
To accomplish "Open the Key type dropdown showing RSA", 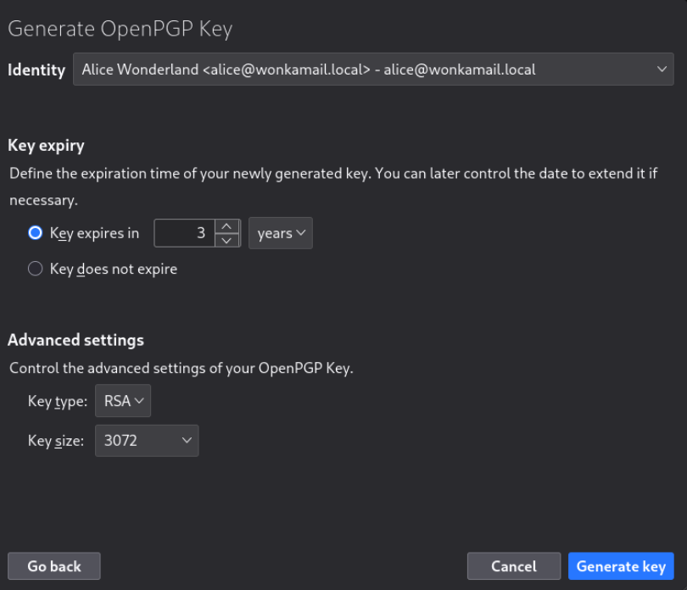I will click(123, 401).
